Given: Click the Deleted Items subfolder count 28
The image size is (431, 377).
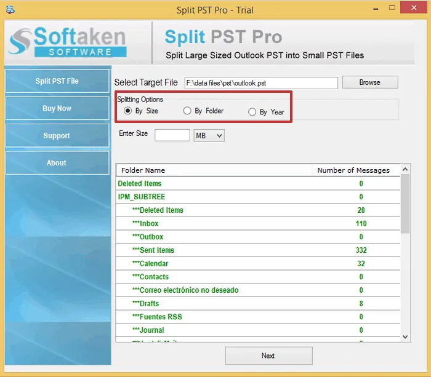Looking at the screenshot, I should pos(361,210).
